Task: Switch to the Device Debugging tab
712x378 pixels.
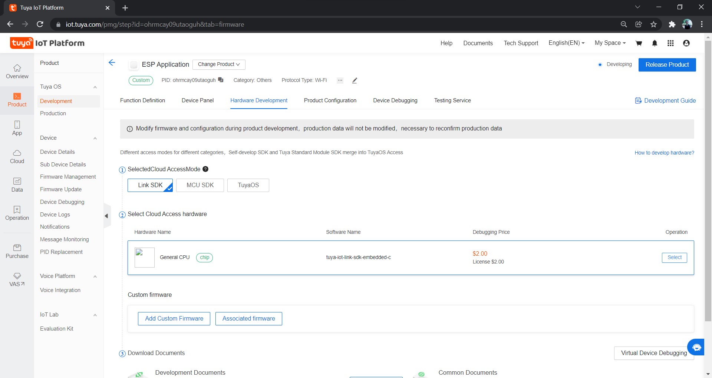Action: [x=395, y=100]
